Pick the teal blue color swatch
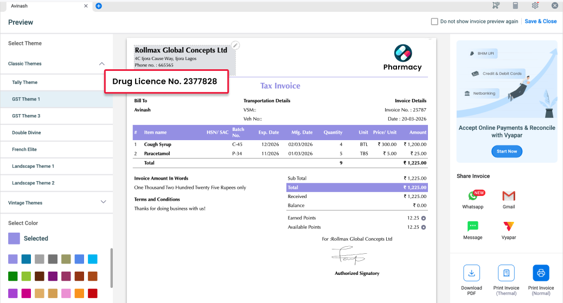This screenshot has width=563, height=303. coord(26,259)
